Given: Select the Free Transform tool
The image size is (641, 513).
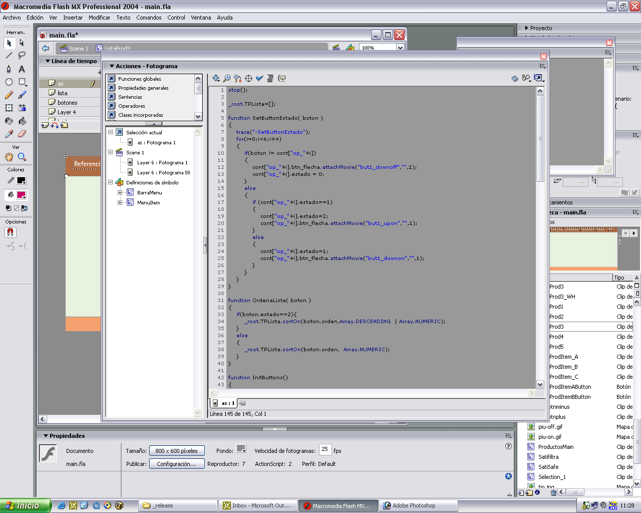Looking at the screenshot, I should click(x=9, y=108).
